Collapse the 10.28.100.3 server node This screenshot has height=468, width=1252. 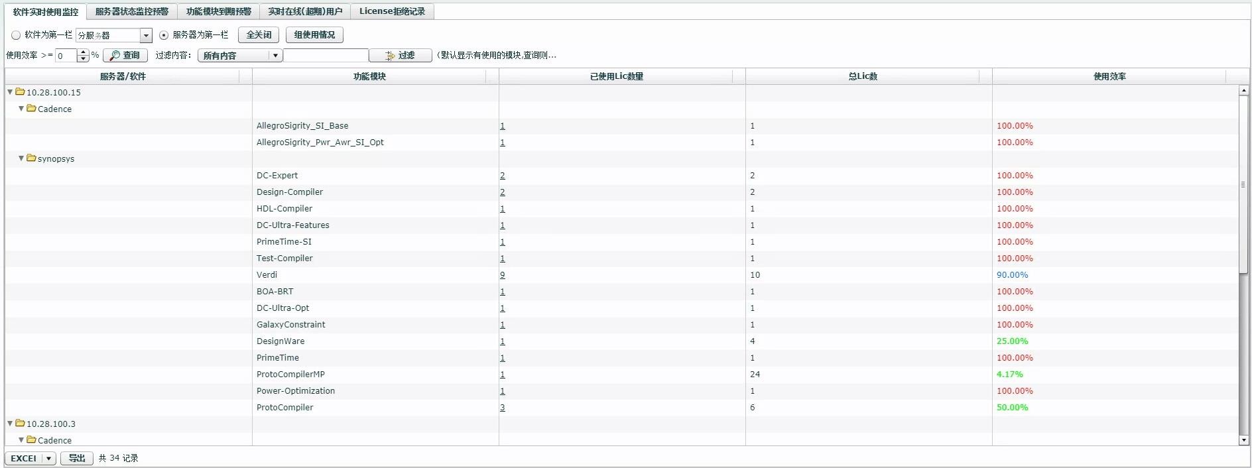(x=10, y=424)
